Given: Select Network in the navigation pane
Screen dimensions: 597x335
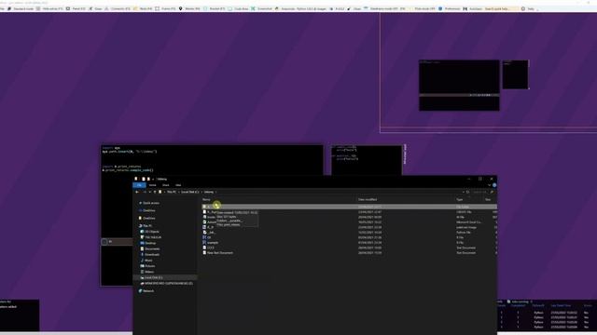Looking at the screenshot, I should tap(146, 291).
